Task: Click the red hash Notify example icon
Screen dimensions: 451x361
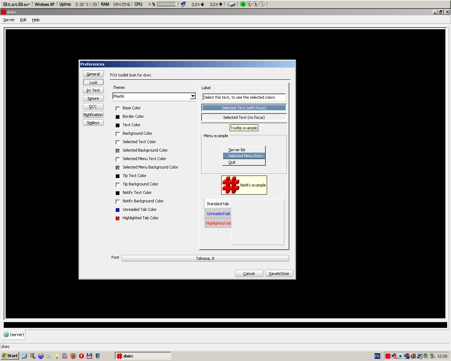Action: click(x=231, y=185)
